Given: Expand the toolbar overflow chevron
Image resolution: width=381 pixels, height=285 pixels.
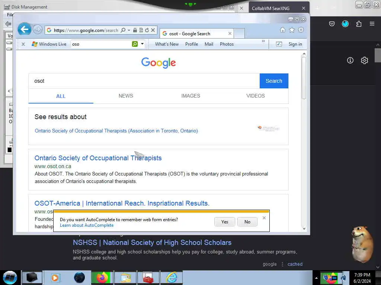Looking at the screenshot, I should pyautogui.click(x=263, y=41).
